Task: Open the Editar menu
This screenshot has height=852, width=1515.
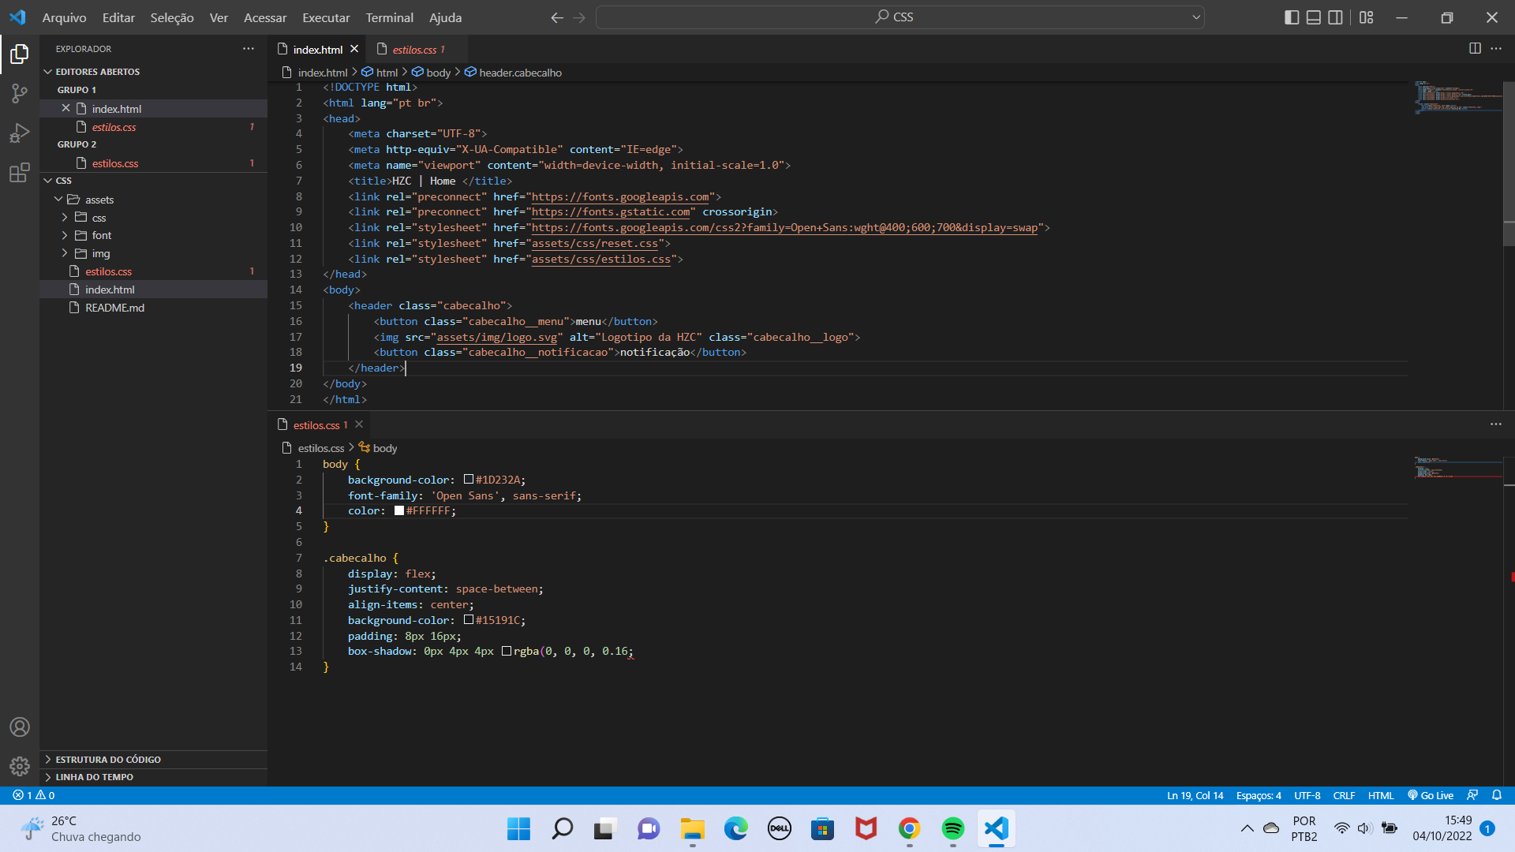Action: point(118,17)
